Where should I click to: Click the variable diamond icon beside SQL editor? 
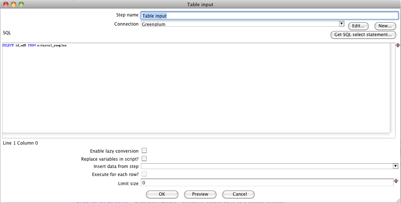pos(398,46)
